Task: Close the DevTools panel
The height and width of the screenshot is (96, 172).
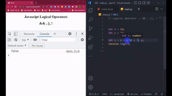Action: click(82, 34)
